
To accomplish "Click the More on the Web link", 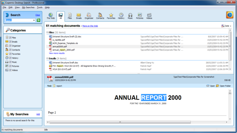I will point(90,26).
